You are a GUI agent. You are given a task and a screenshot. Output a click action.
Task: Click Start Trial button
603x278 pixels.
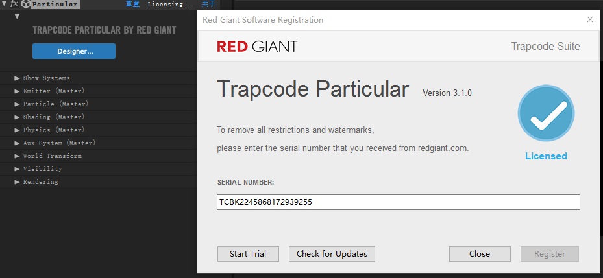tap(248, 254)
